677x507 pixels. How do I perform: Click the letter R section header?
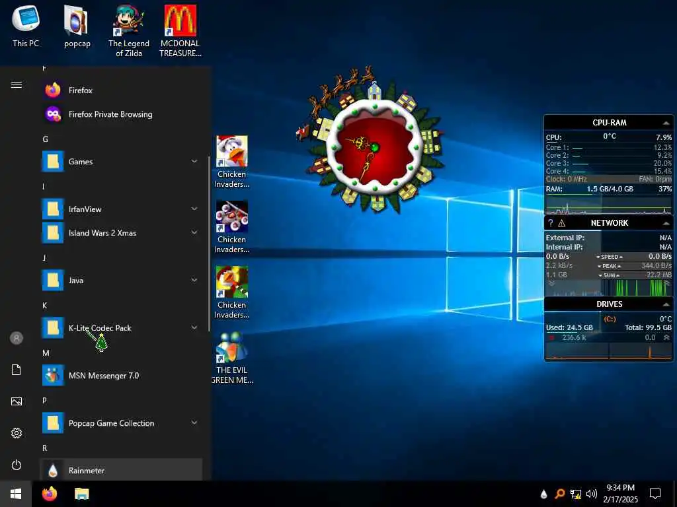44,448
